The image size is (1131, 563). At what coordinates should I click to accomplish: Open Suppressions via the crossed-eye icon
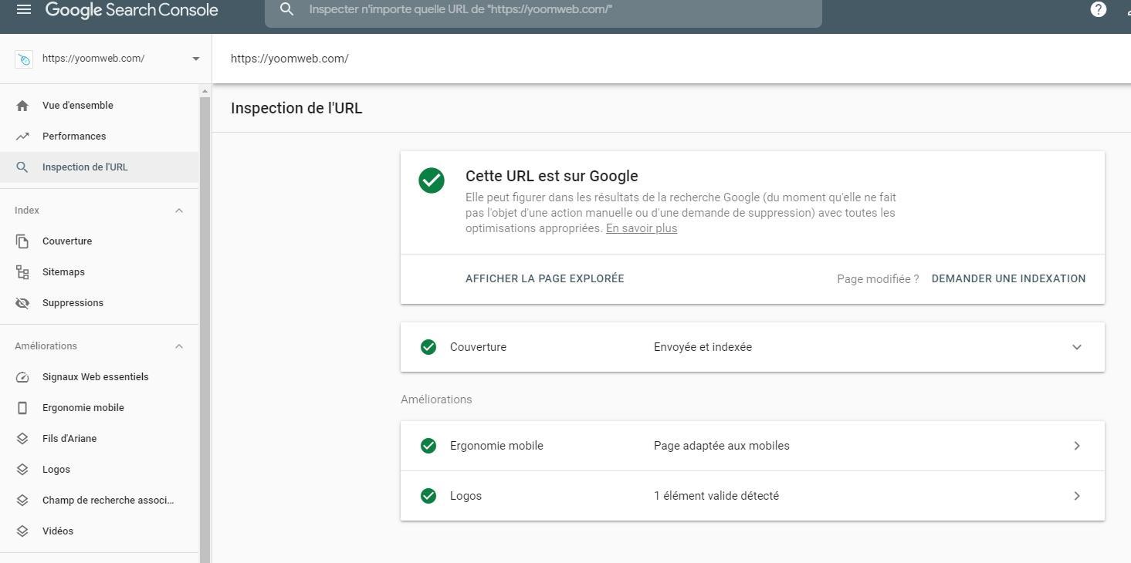pos(22,303)
